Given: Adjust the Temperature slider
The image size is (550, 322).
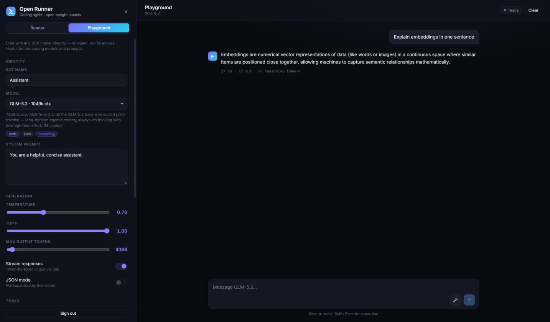Looking at the screenshot, I should pyautogui.click(x=58, y=212).
